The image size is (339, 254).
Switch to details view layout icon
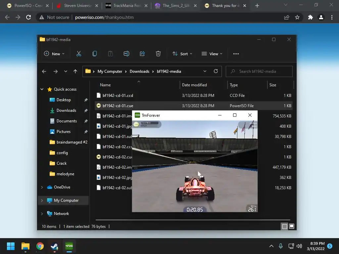tap(284, 226)
